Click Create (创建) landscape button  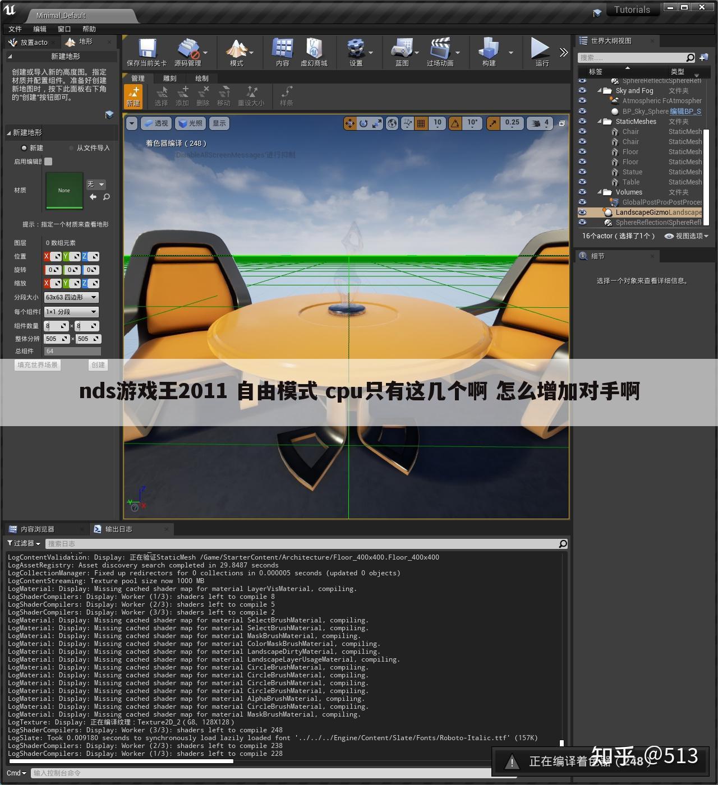click(x=98, y=365)
